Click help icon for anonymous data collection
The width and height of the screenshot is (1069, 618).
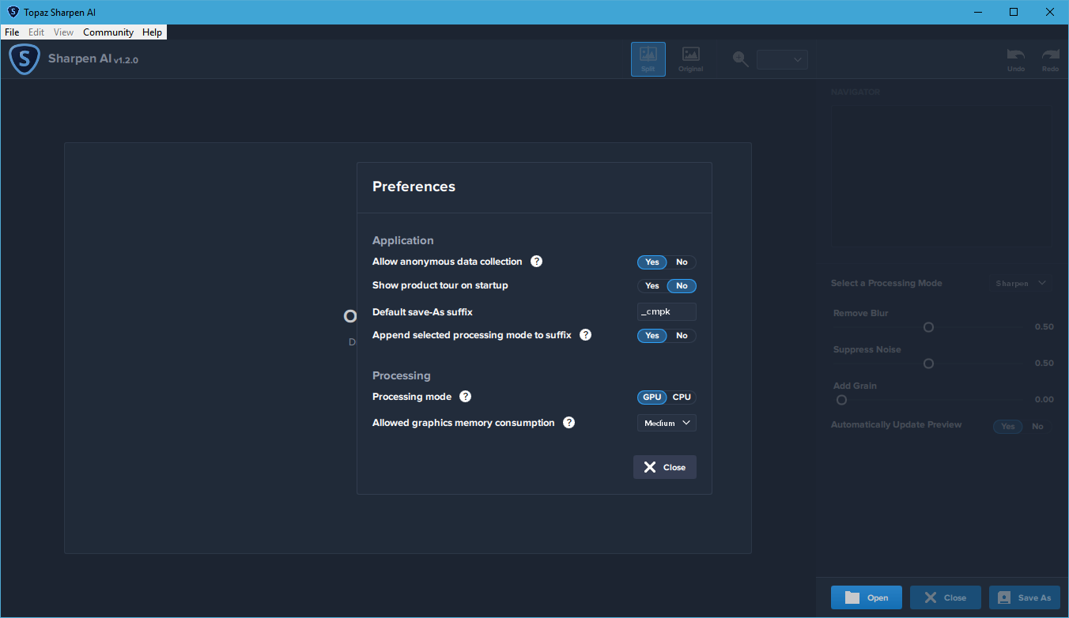click(x=536, y=262)
